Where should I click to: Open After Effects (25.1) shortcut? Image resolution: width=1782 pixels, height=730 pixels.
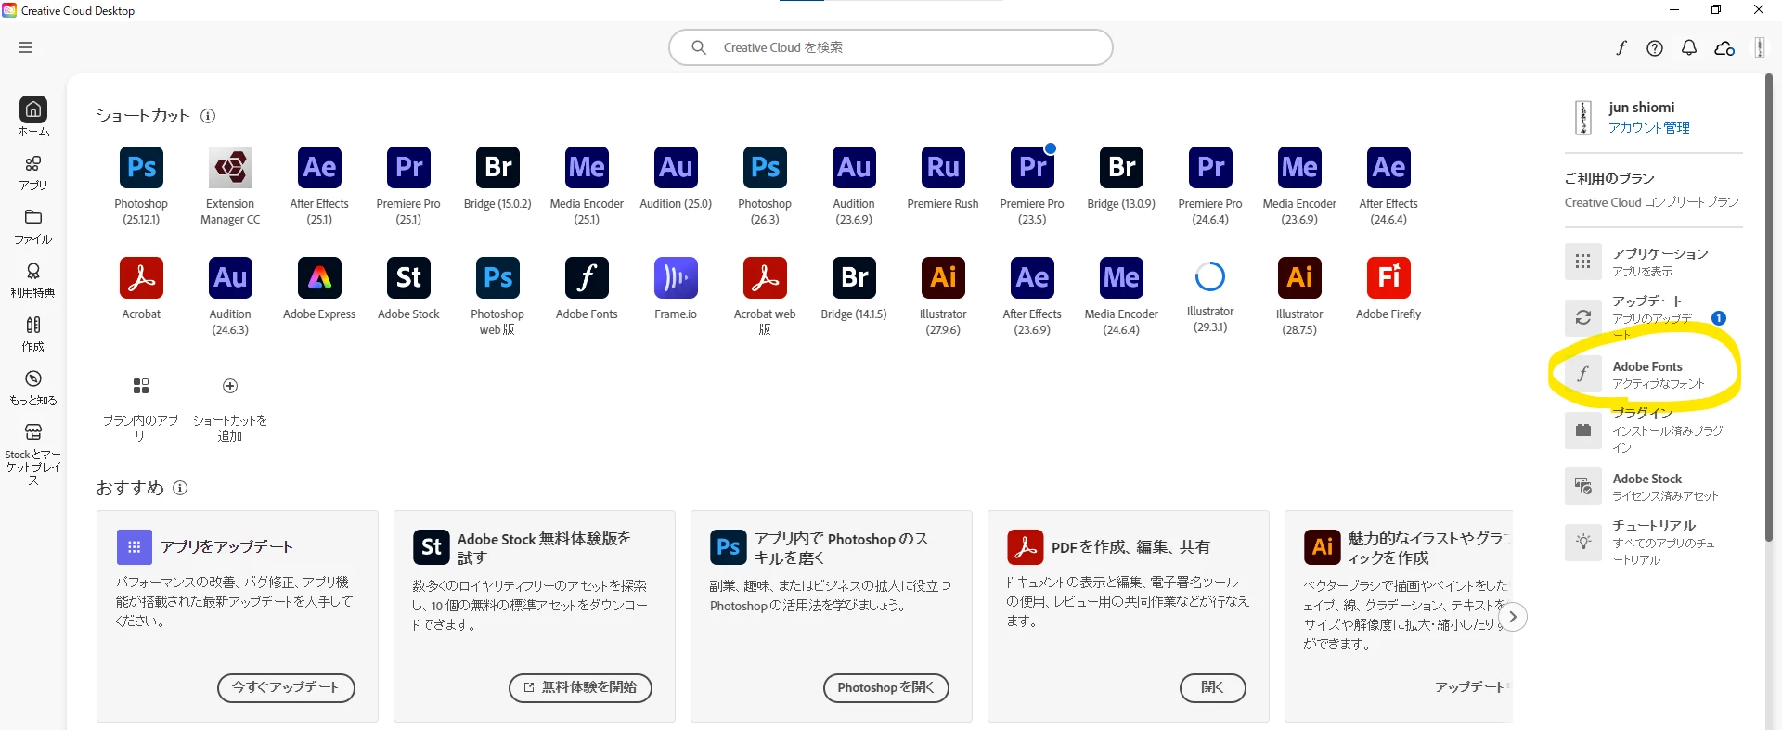pyautogui.click(x=319, y=168)
